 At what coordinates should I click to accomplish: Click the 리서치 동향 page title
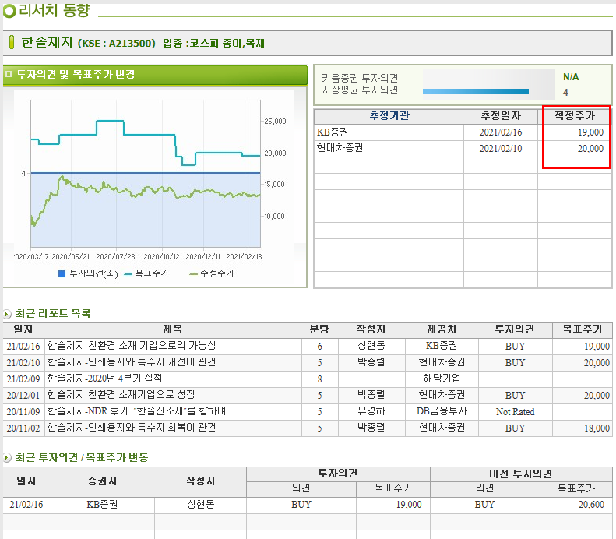[55, 11]
